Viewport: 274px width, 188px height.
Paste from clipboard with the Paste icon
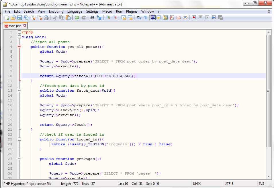pyautogui.click(x=68, y=17)
